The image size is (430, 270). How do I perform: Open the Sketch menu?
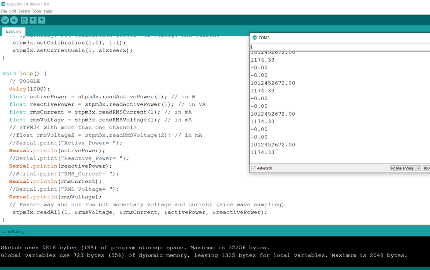pyautogui.click(x=24, y=11)
